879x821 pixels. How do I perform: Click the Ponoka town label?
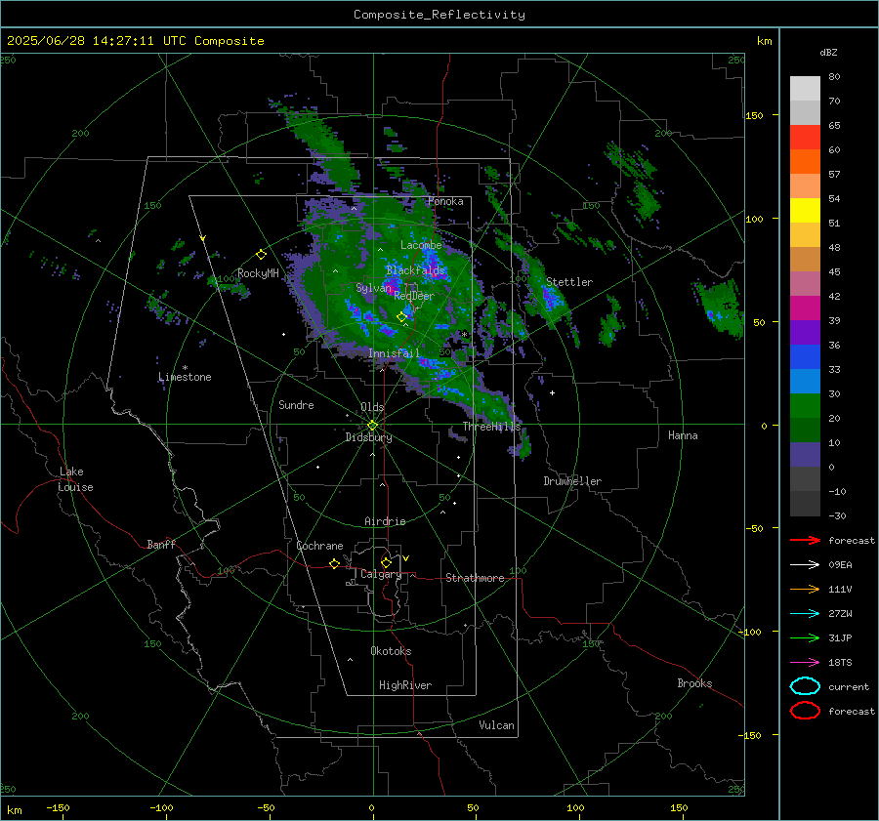tap(445, 201)
